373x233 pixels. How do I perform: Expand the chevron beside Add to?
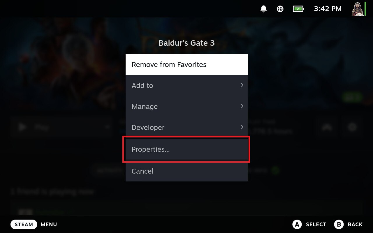(x=242, y=85)
